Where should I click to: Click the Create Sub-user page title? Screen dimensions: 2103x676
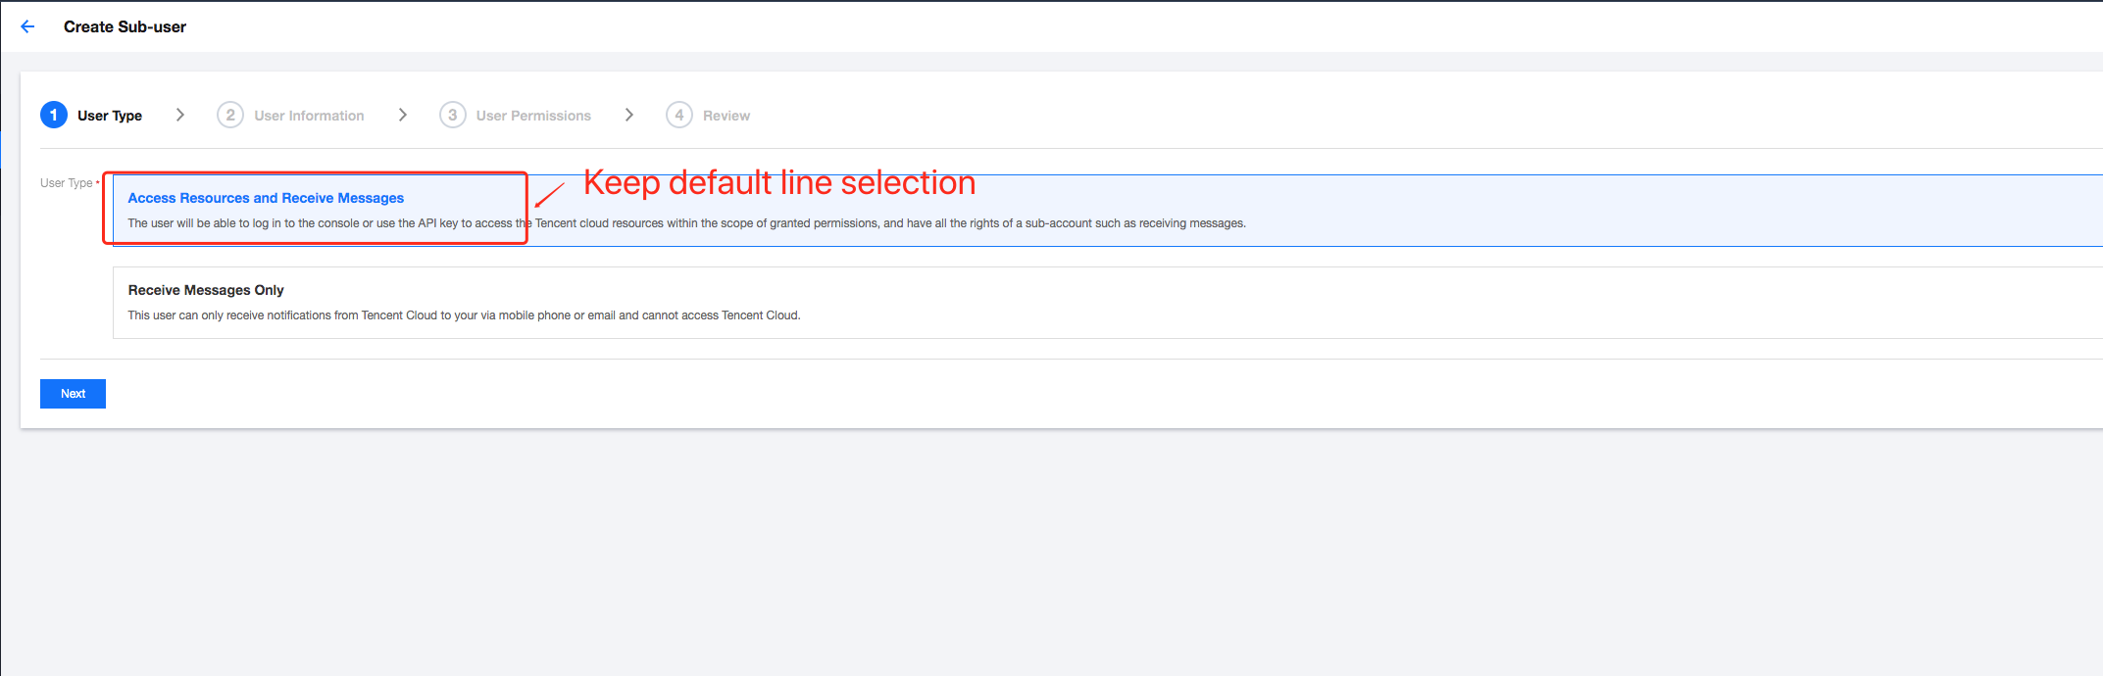click(x=125, y=26)
